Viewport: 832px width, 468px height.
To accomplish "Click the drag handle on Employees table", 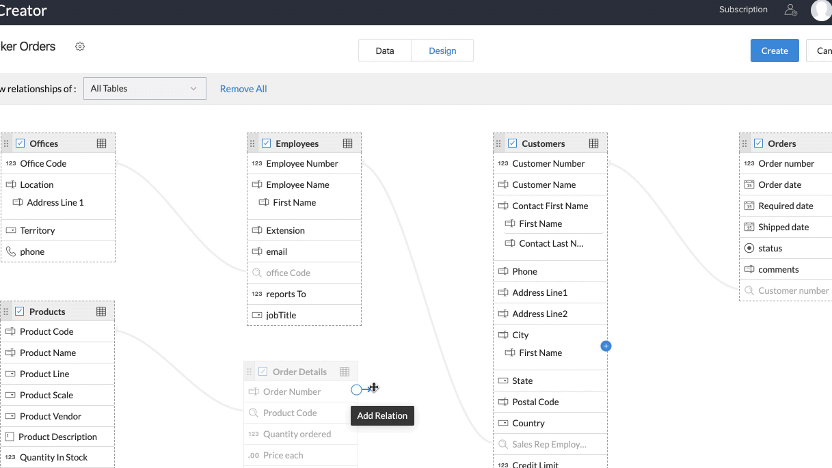I will pyautogui.click(x=252, y=143).
